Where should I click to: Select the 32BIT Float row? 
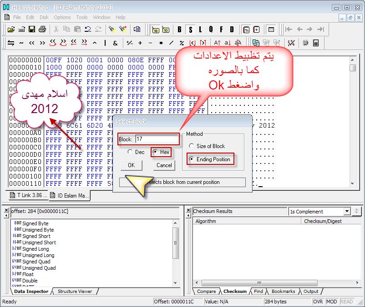[23, 274]
